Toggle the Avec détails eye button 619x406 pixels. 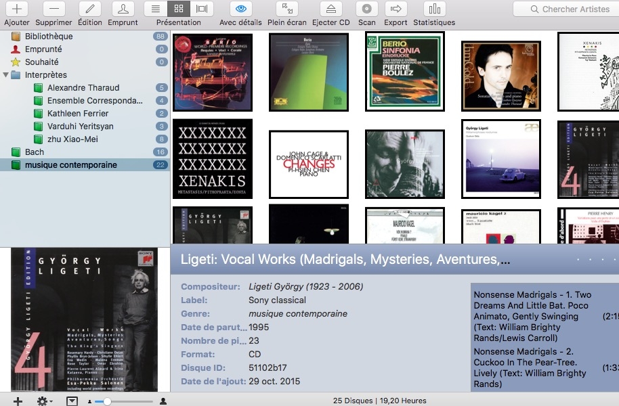pyautogui.click(x=240, y=9)
